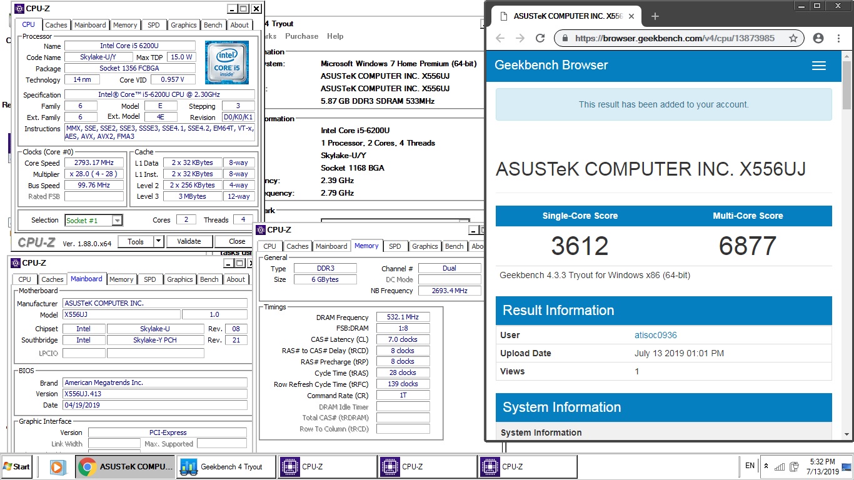Switch to Chrome via taskbar button
The width and height of the screenshot is (854, 480).
click(x=125, y=466)
